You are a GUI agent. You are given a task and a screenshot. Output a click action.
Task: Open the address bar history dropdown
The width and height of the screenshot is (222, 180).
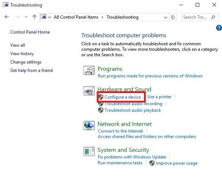pos(165,18)
